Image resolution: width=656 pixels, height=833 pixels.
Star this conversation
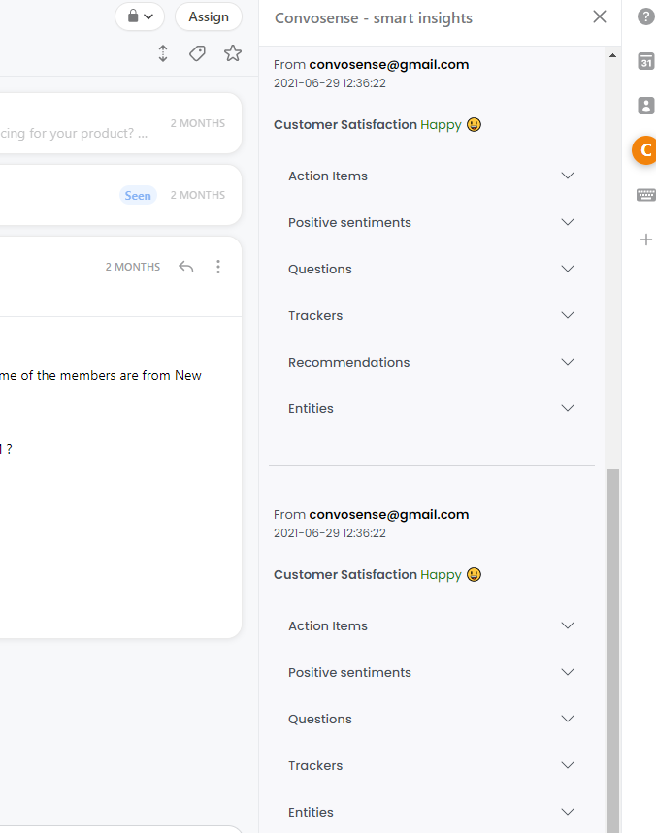click(x=232, y=53)
